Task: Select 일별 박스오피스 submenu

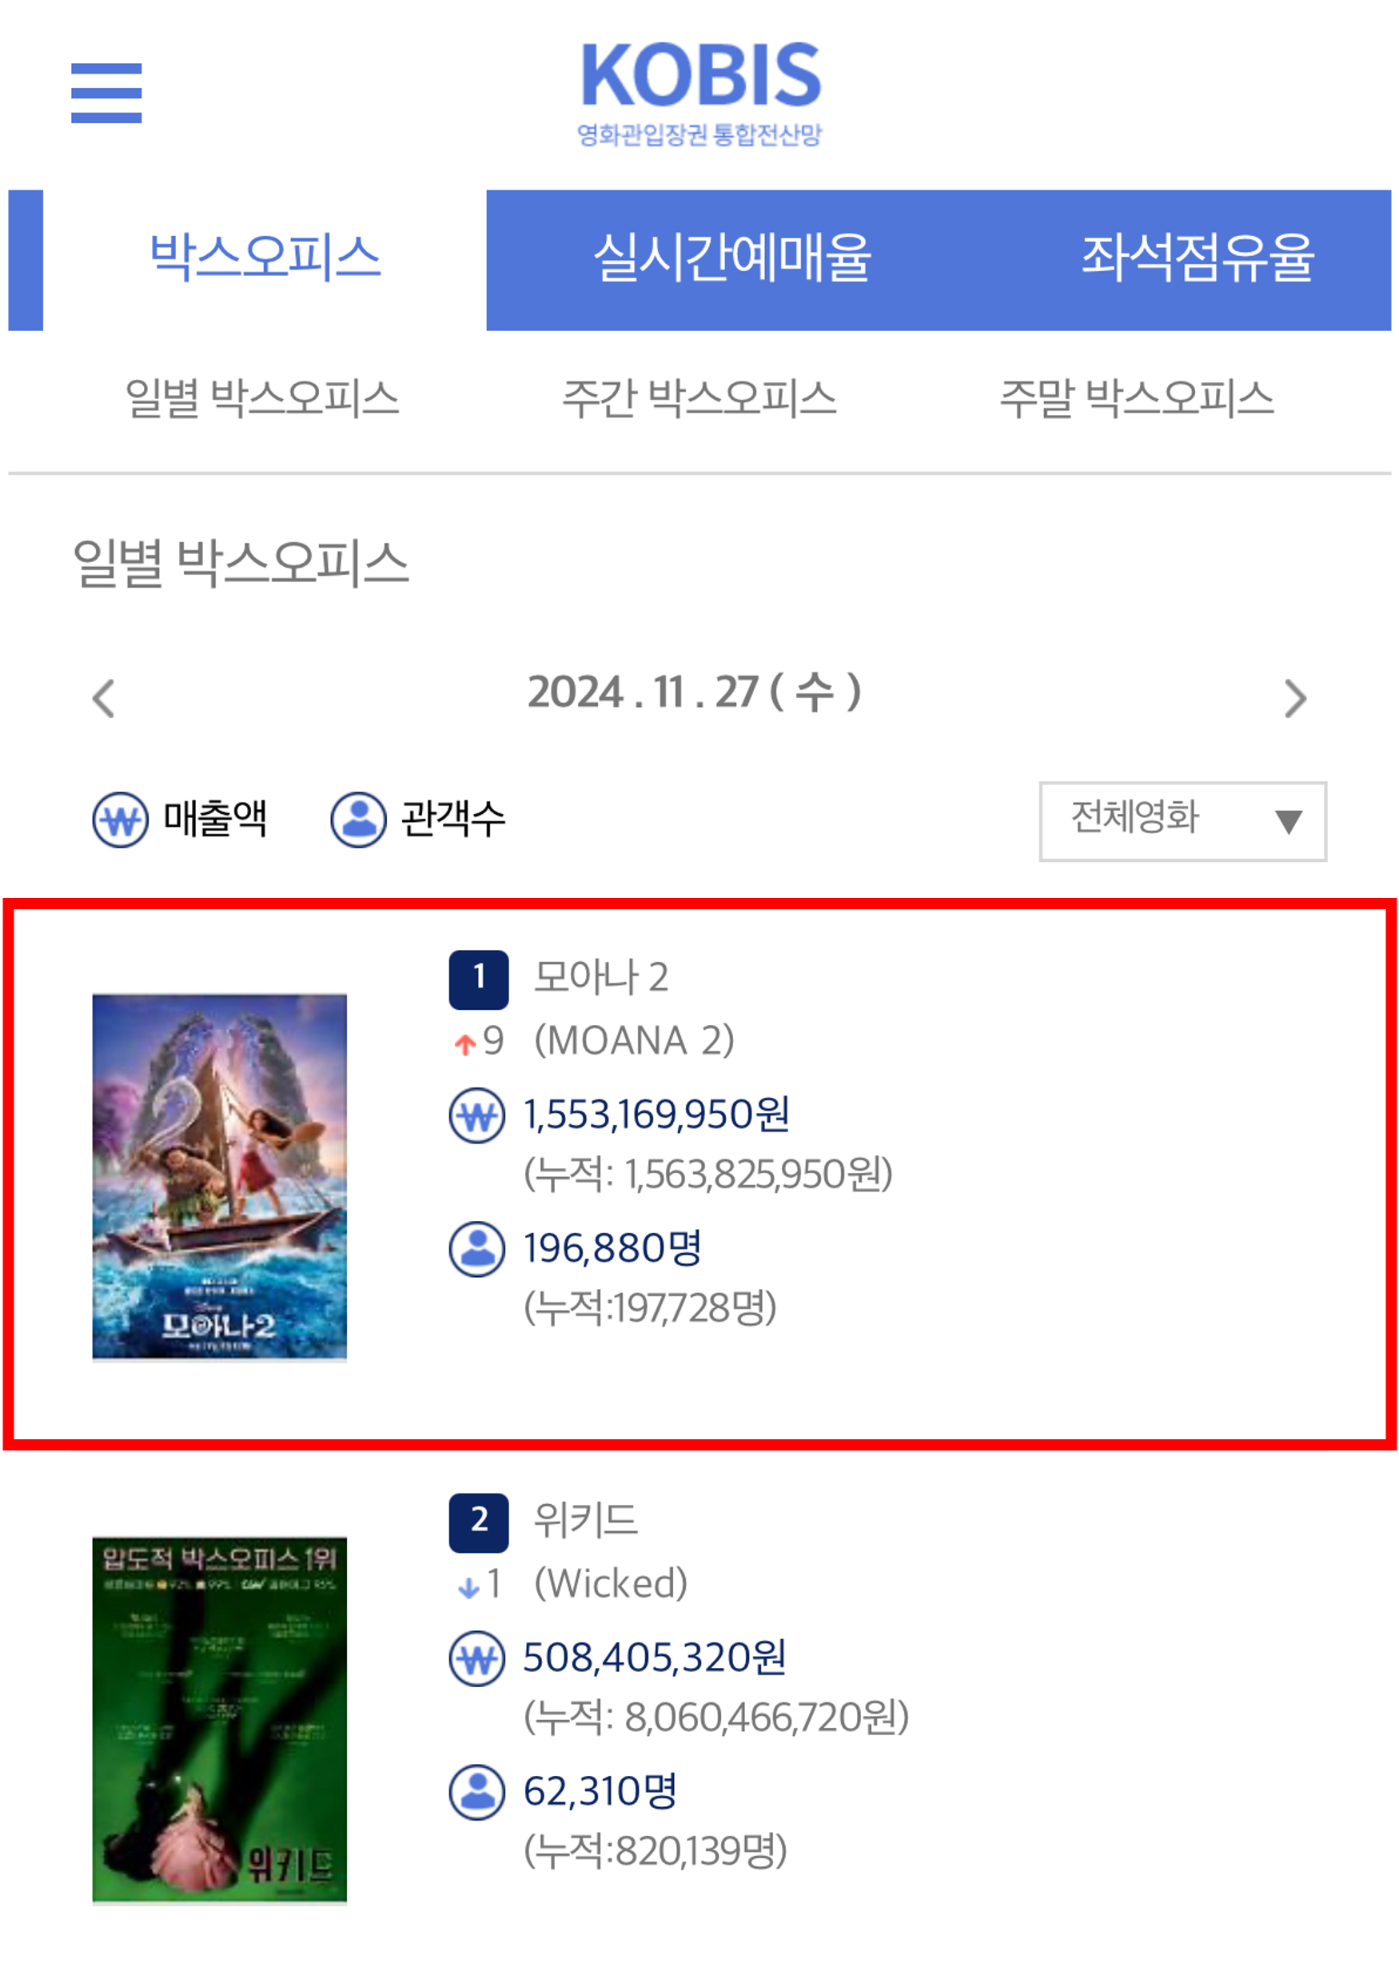Action: (262, 399)
